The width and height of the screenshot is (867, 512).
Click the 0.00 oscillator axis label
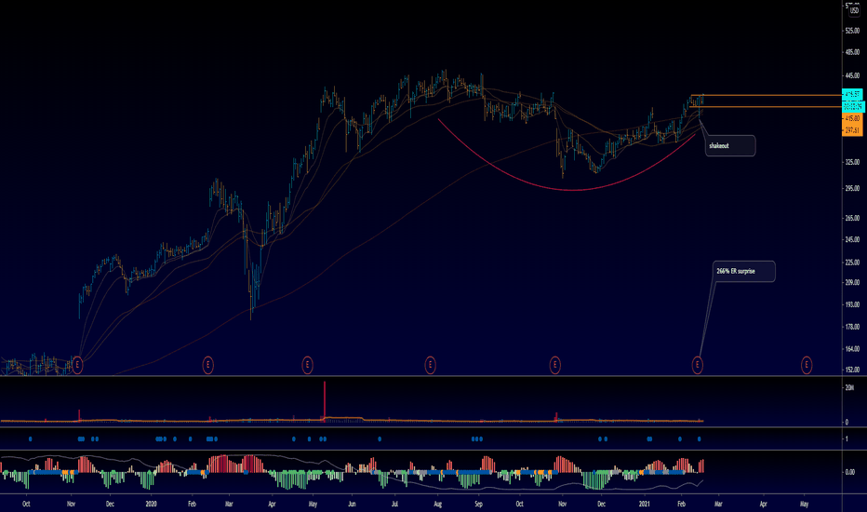[x=850, y=472]
